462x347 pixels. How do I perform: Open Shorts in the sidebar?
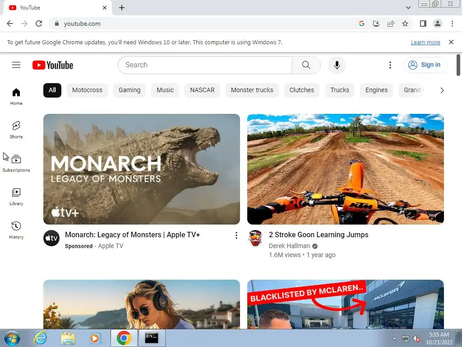click(x=16, y=130)
